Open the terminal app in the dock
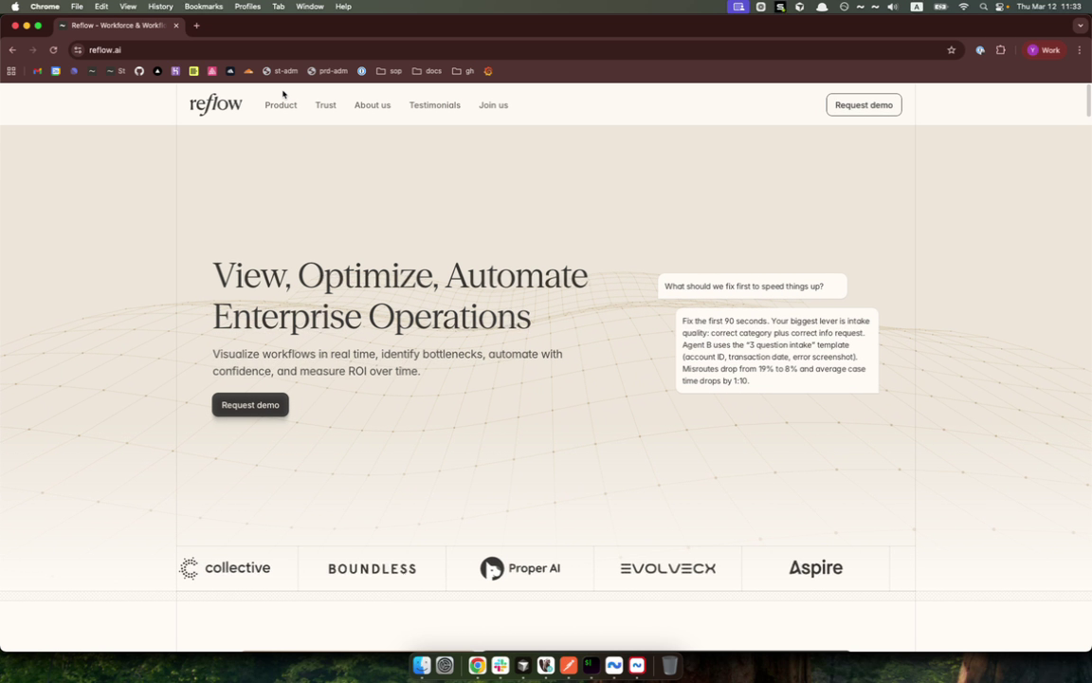The height and width of the screenshot is (683, 1092). 591,666
